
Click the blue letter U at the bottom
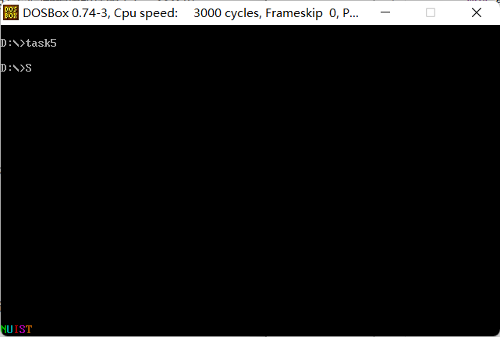click(x=10, y=329)
